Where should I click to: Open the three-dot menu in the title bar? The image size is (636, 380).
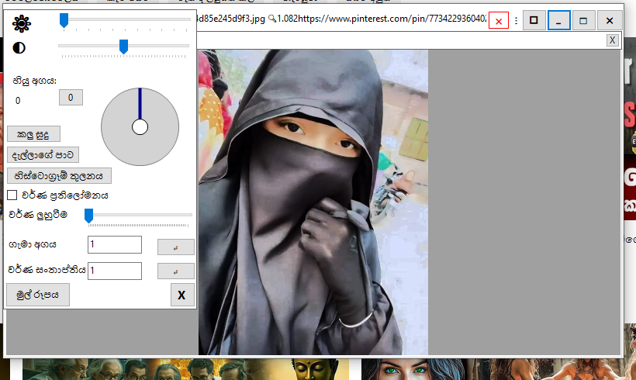516,21
